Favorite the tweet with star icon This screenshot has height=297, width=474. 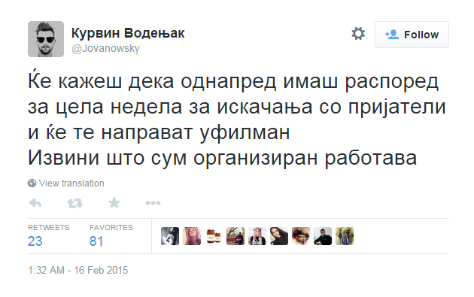114,203
